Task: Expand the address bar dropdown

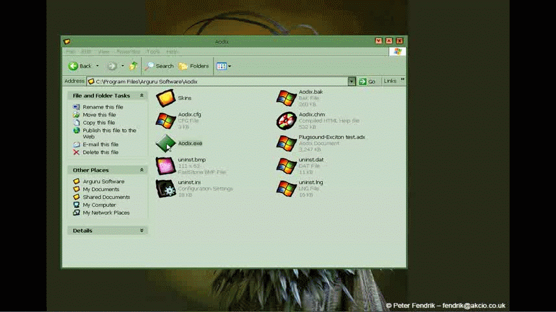Action: [351, 82]
